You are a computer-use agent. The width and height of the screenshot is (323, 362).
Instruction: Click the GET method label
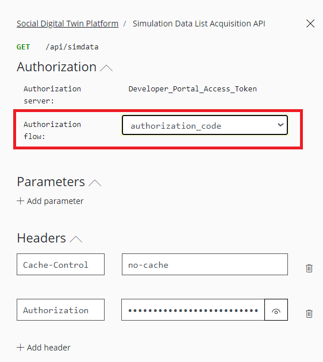coord(23,47)
